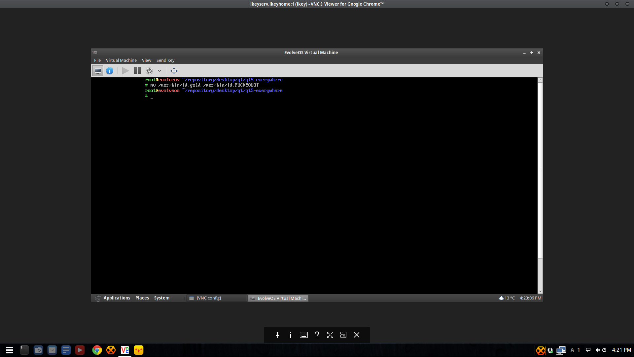Open the volume control tray icon
The height and width of the screenshot is (357, 634).
pyautogui.click(x=598, y=350)
